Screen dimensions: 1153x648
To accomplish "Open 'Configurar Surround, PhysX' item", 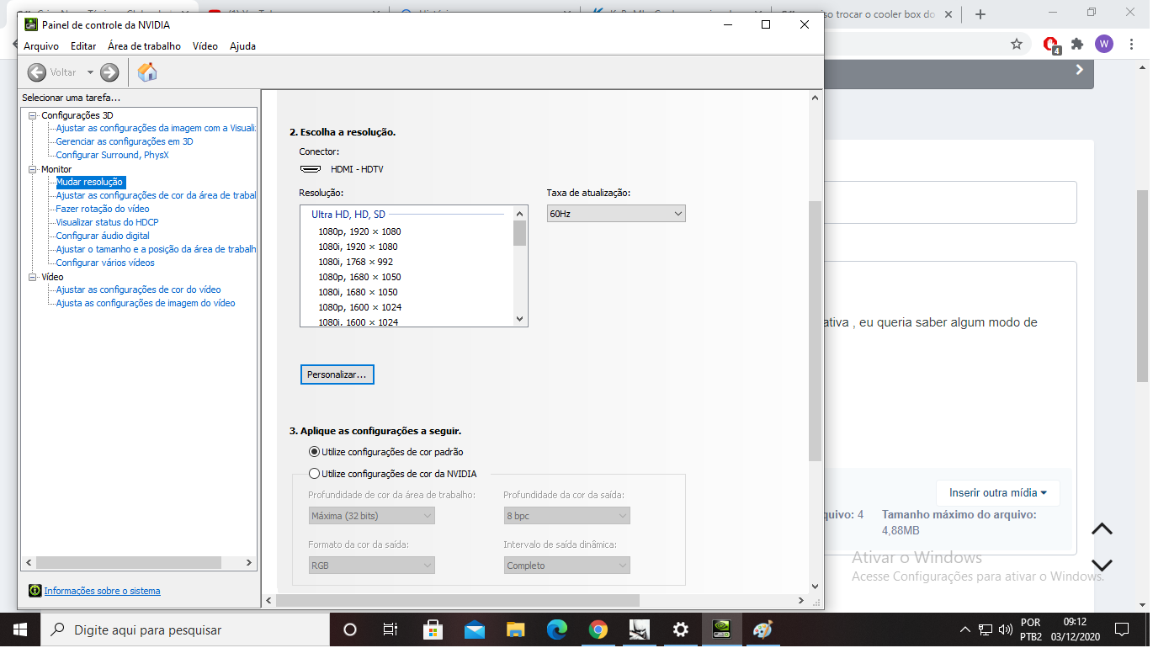I will tap(112, 155).
